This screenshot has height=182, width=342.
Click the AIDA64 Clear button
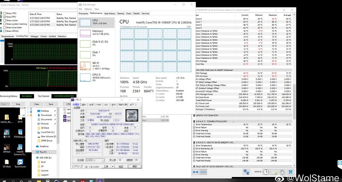(x=37, y=104)
